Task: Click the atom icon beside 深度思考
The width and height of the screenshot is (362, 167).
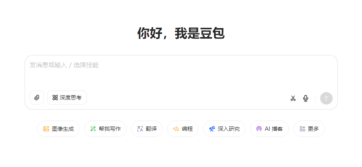Action: tap(55, 98)
